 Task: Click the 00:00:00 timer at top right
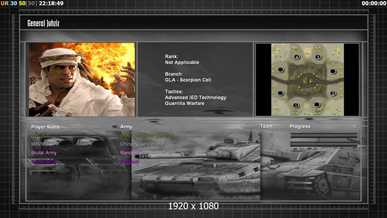click(374, 3)
